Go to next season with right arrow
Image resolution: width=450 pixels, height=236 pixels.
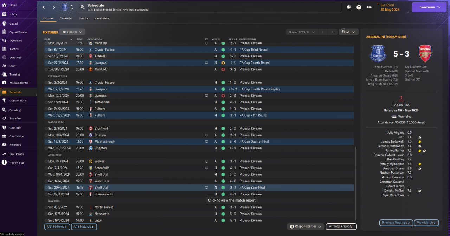[x=332, y=32]
